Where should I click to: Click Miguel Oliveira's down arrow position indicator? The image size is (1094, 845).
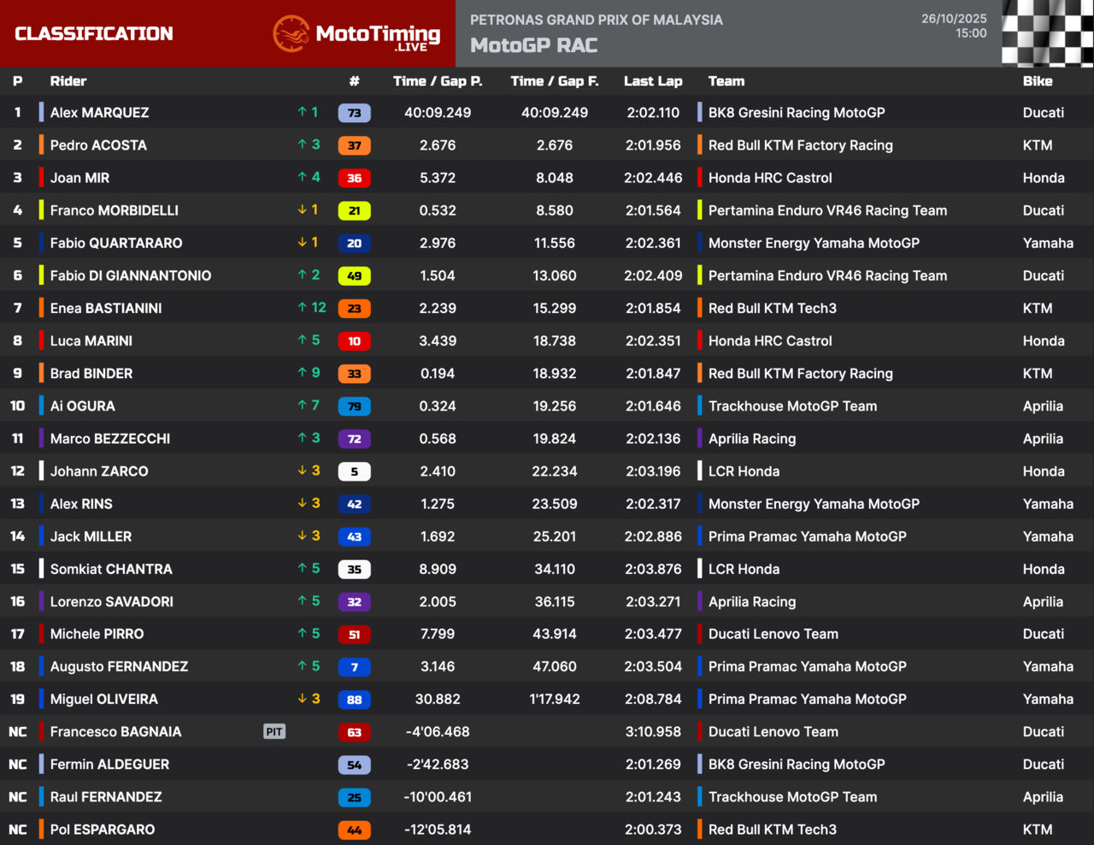pyautogui.click(x=303, y=699)
